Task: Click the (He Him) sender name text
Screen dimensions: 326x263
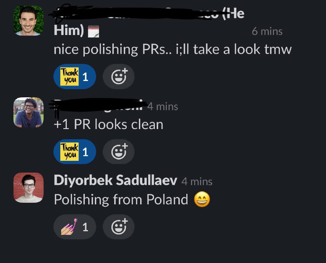Action: click(x=149, y=22)
